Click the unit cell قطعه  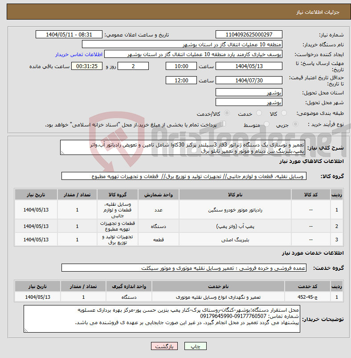[x=159, y=240]
